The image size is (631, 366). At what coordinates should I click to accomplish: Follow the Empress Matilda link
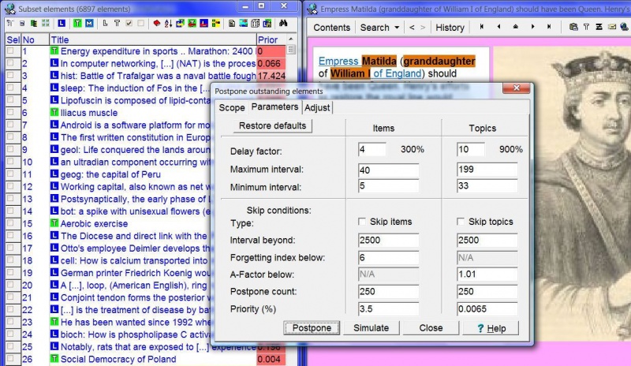[357, 62]
